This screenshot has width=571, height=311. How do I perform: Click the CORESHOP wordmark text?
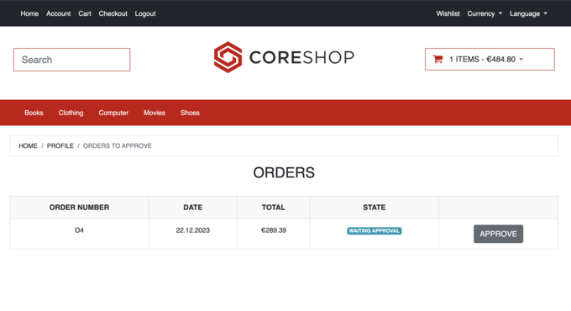[x=301, y=58]
